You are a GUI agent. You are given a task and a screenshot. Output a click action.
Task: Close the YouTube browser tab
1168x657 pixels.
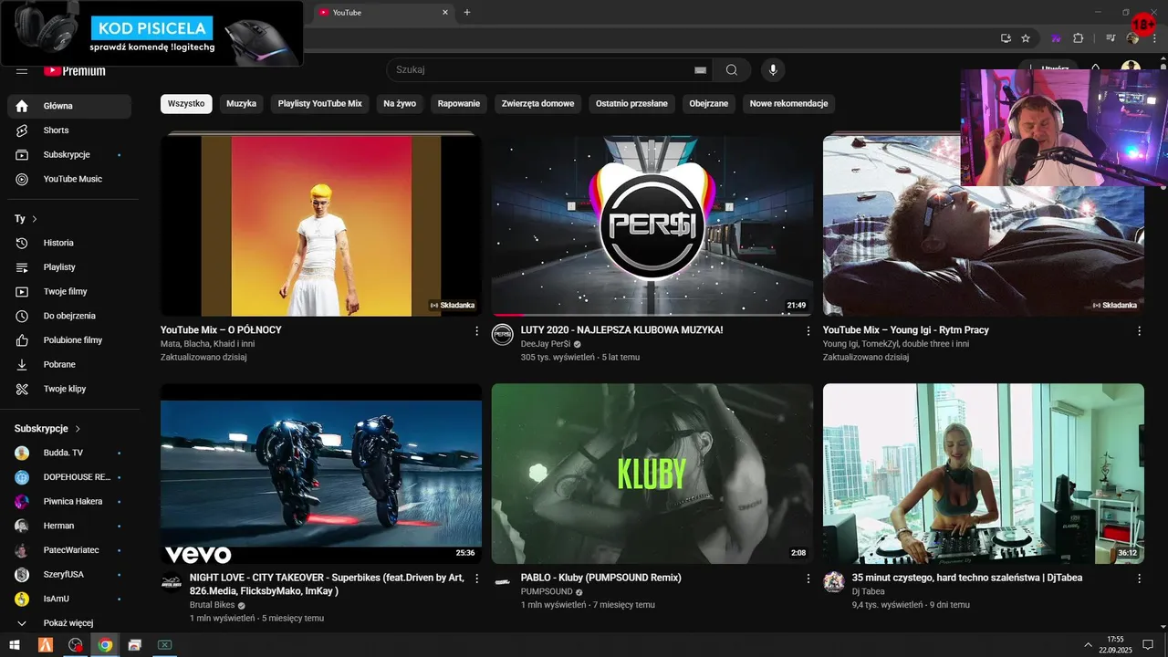click(445, 12)
